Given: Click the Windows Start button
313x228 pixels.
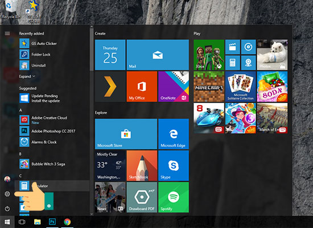Looking at the screenshot, I should coord(7,222).
